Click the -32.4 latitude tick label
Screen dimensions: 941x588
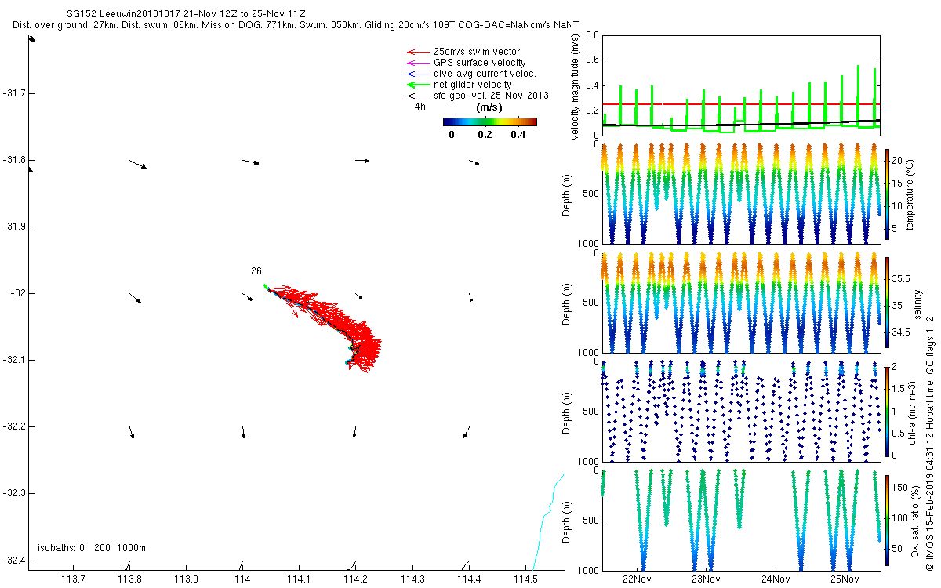[14, 560]
